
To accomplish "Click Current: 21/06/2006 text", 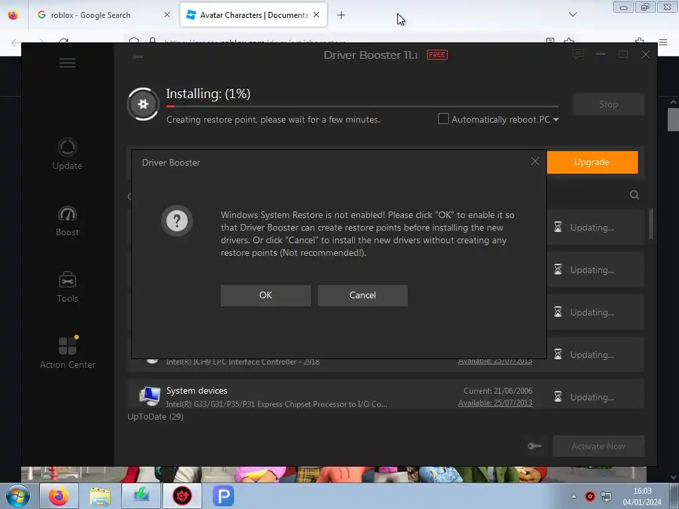I will click(497, 391).
